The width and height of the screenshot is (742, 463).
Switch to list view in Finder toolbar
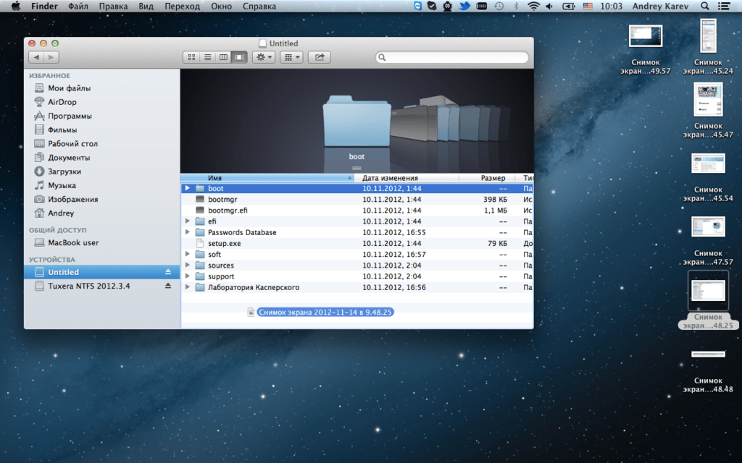(x=207, y=57)
